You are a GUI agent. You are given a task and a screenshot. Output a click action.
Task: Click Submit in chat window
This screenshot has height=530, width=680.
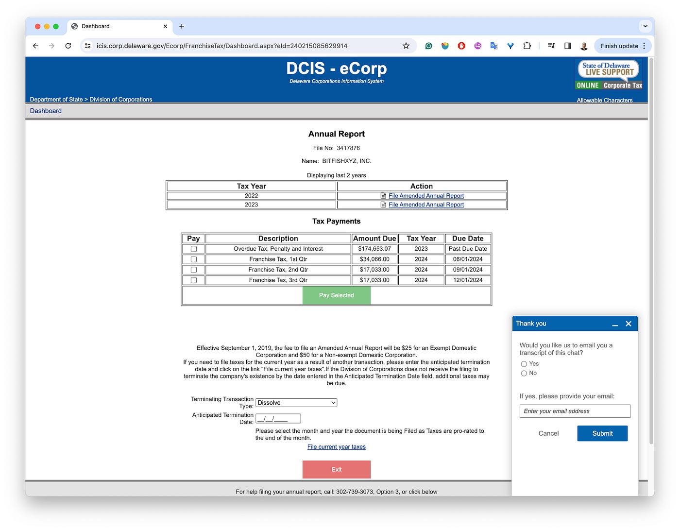602,433
